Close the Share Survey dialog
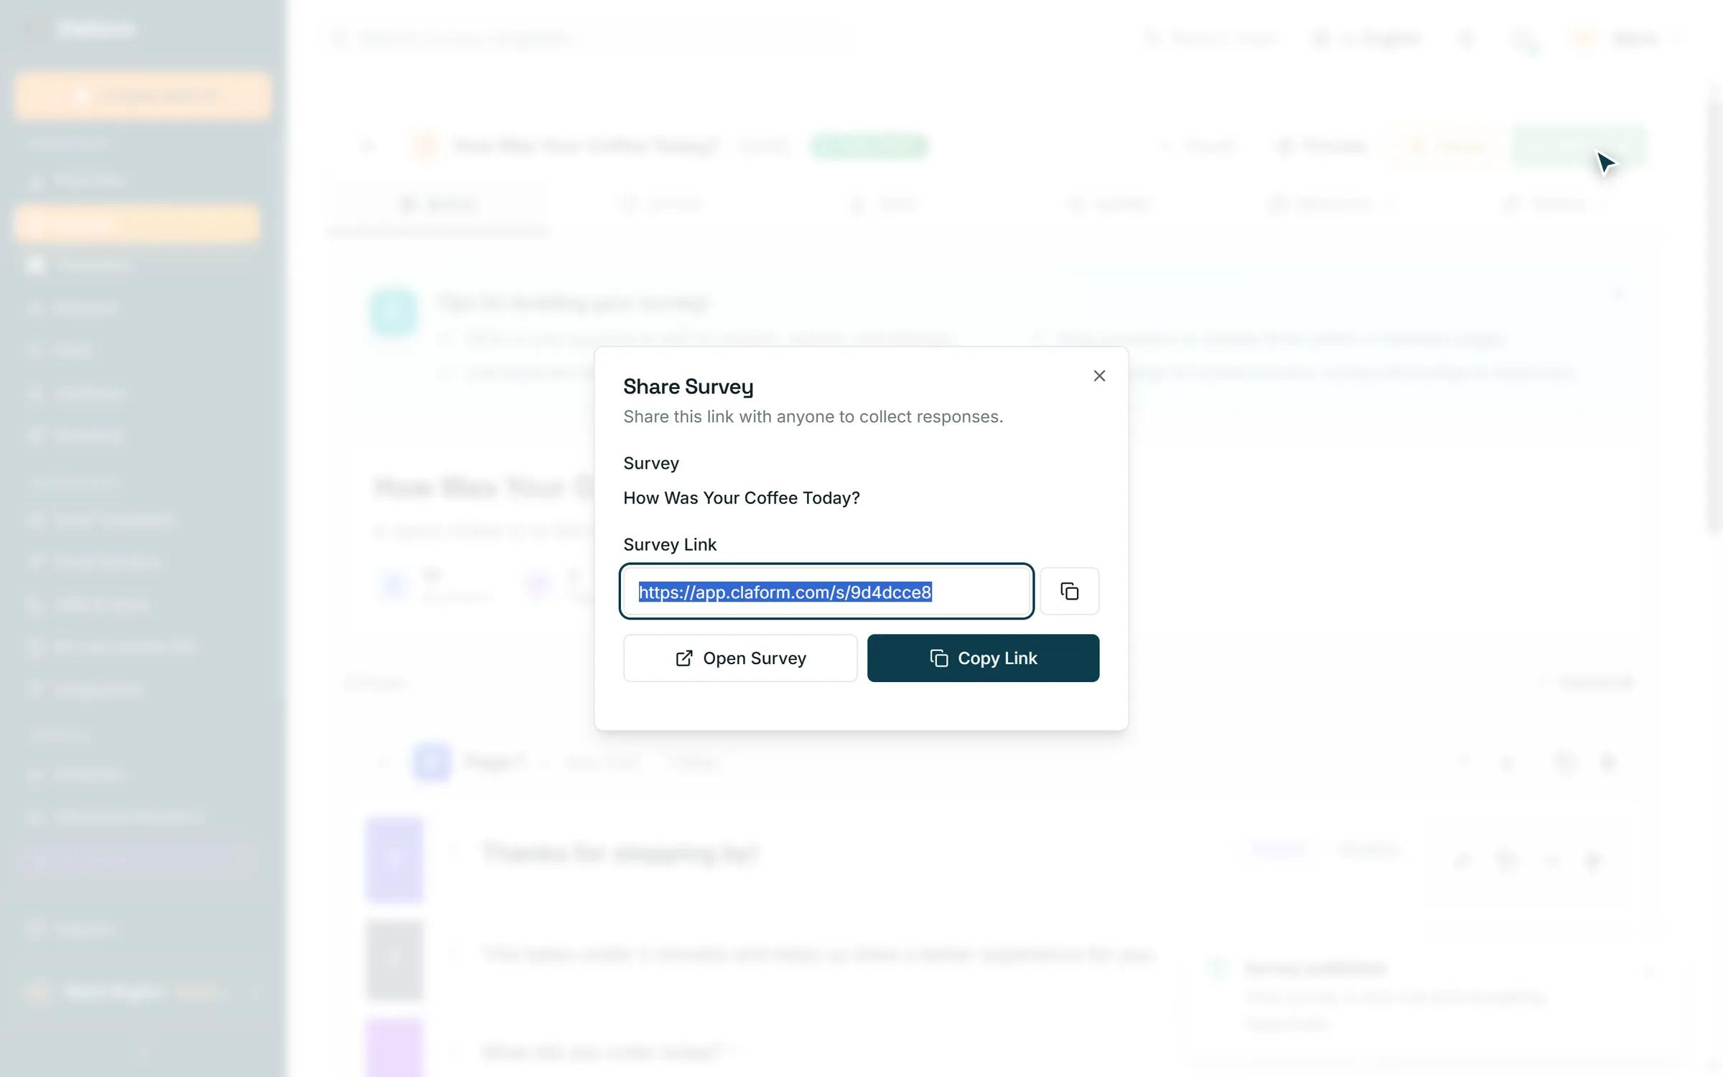Viewport: 1723px width, 1077px height. (1099, 376)
